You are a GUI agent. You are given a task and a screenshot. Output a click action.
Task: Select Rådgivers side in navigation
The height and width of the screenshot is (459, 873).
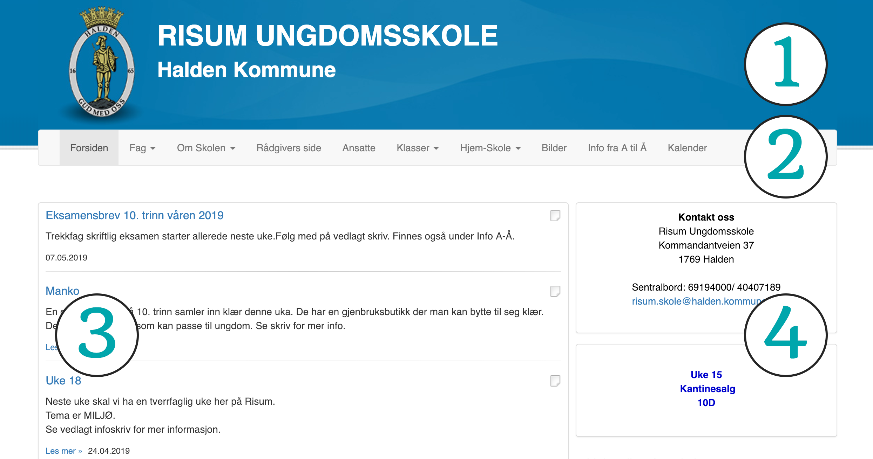[x=289, y=148]
